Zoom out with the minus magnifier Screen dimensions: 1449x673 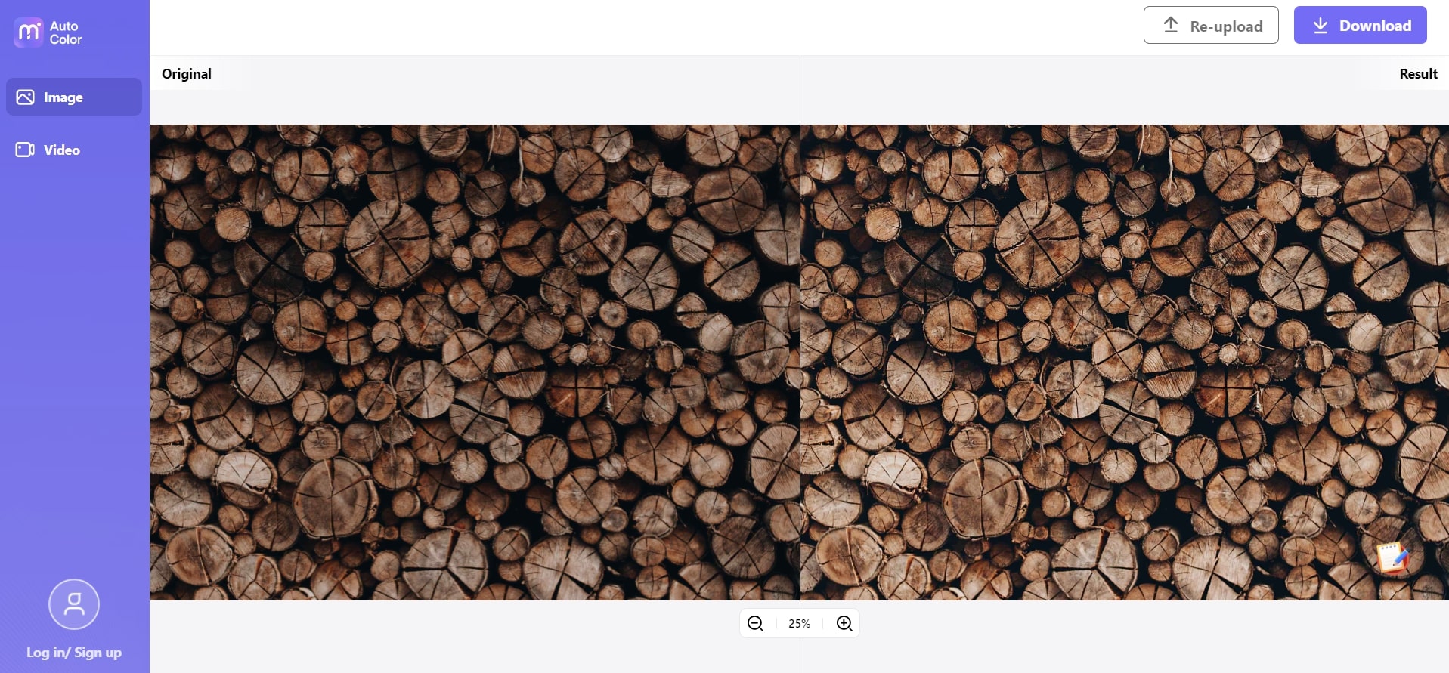pos(755,623)
